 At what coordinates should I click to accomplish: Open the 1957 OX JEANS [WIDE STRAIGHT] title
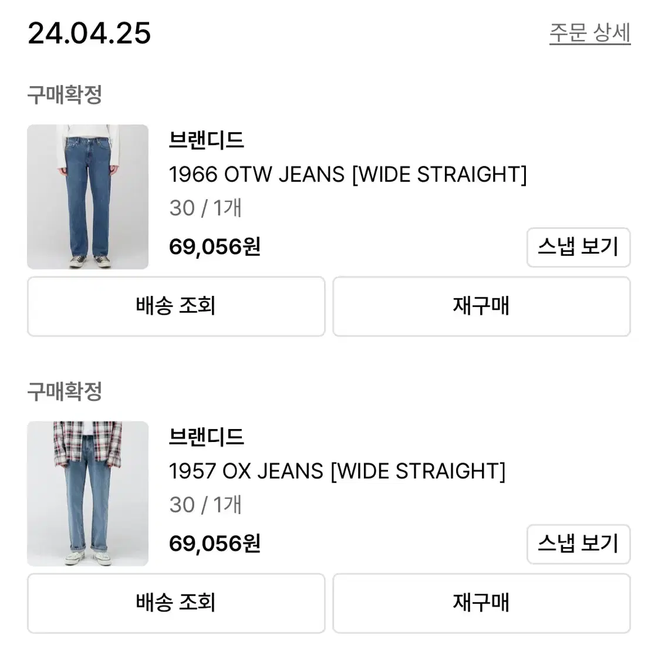click(337, 471)
